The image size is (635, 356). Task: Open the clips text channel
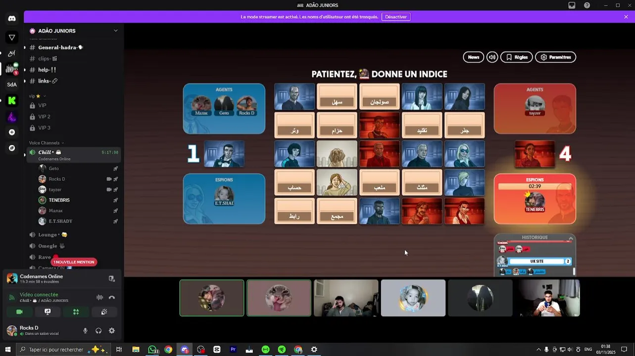[74, 58]
